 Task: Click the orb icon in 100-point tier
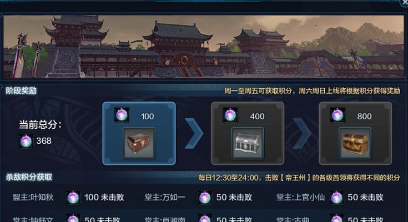click(122, 115)
